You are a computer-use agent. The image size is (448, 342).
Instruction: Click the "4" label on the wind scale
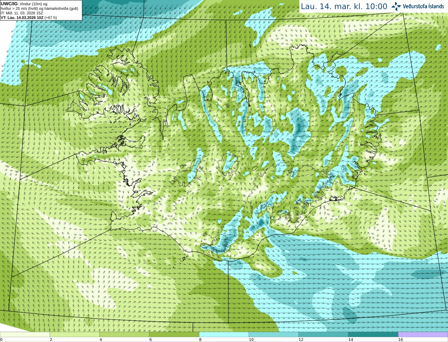click(x=101, y=340)
